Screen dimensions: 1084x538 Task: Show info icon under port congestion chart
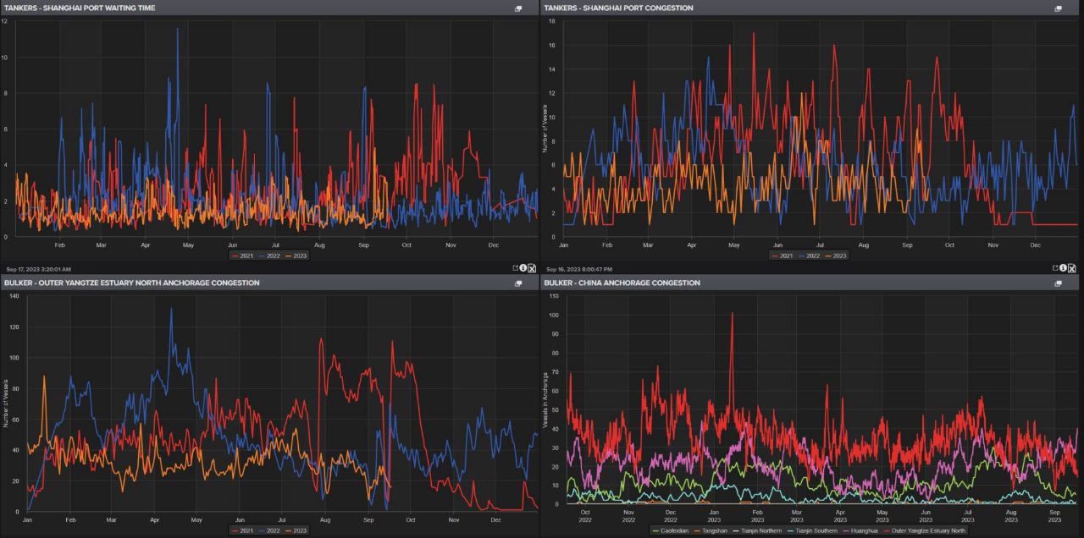(x=1064, y=268)
